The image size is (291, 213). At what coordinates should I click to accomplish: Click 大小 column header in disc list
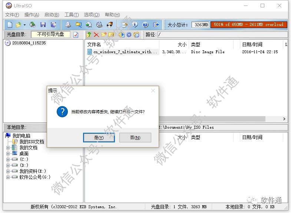[174, 44]
